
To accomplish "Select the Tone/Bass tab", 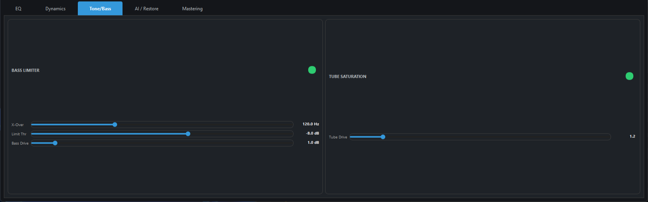I will click(x=100, y=8).
